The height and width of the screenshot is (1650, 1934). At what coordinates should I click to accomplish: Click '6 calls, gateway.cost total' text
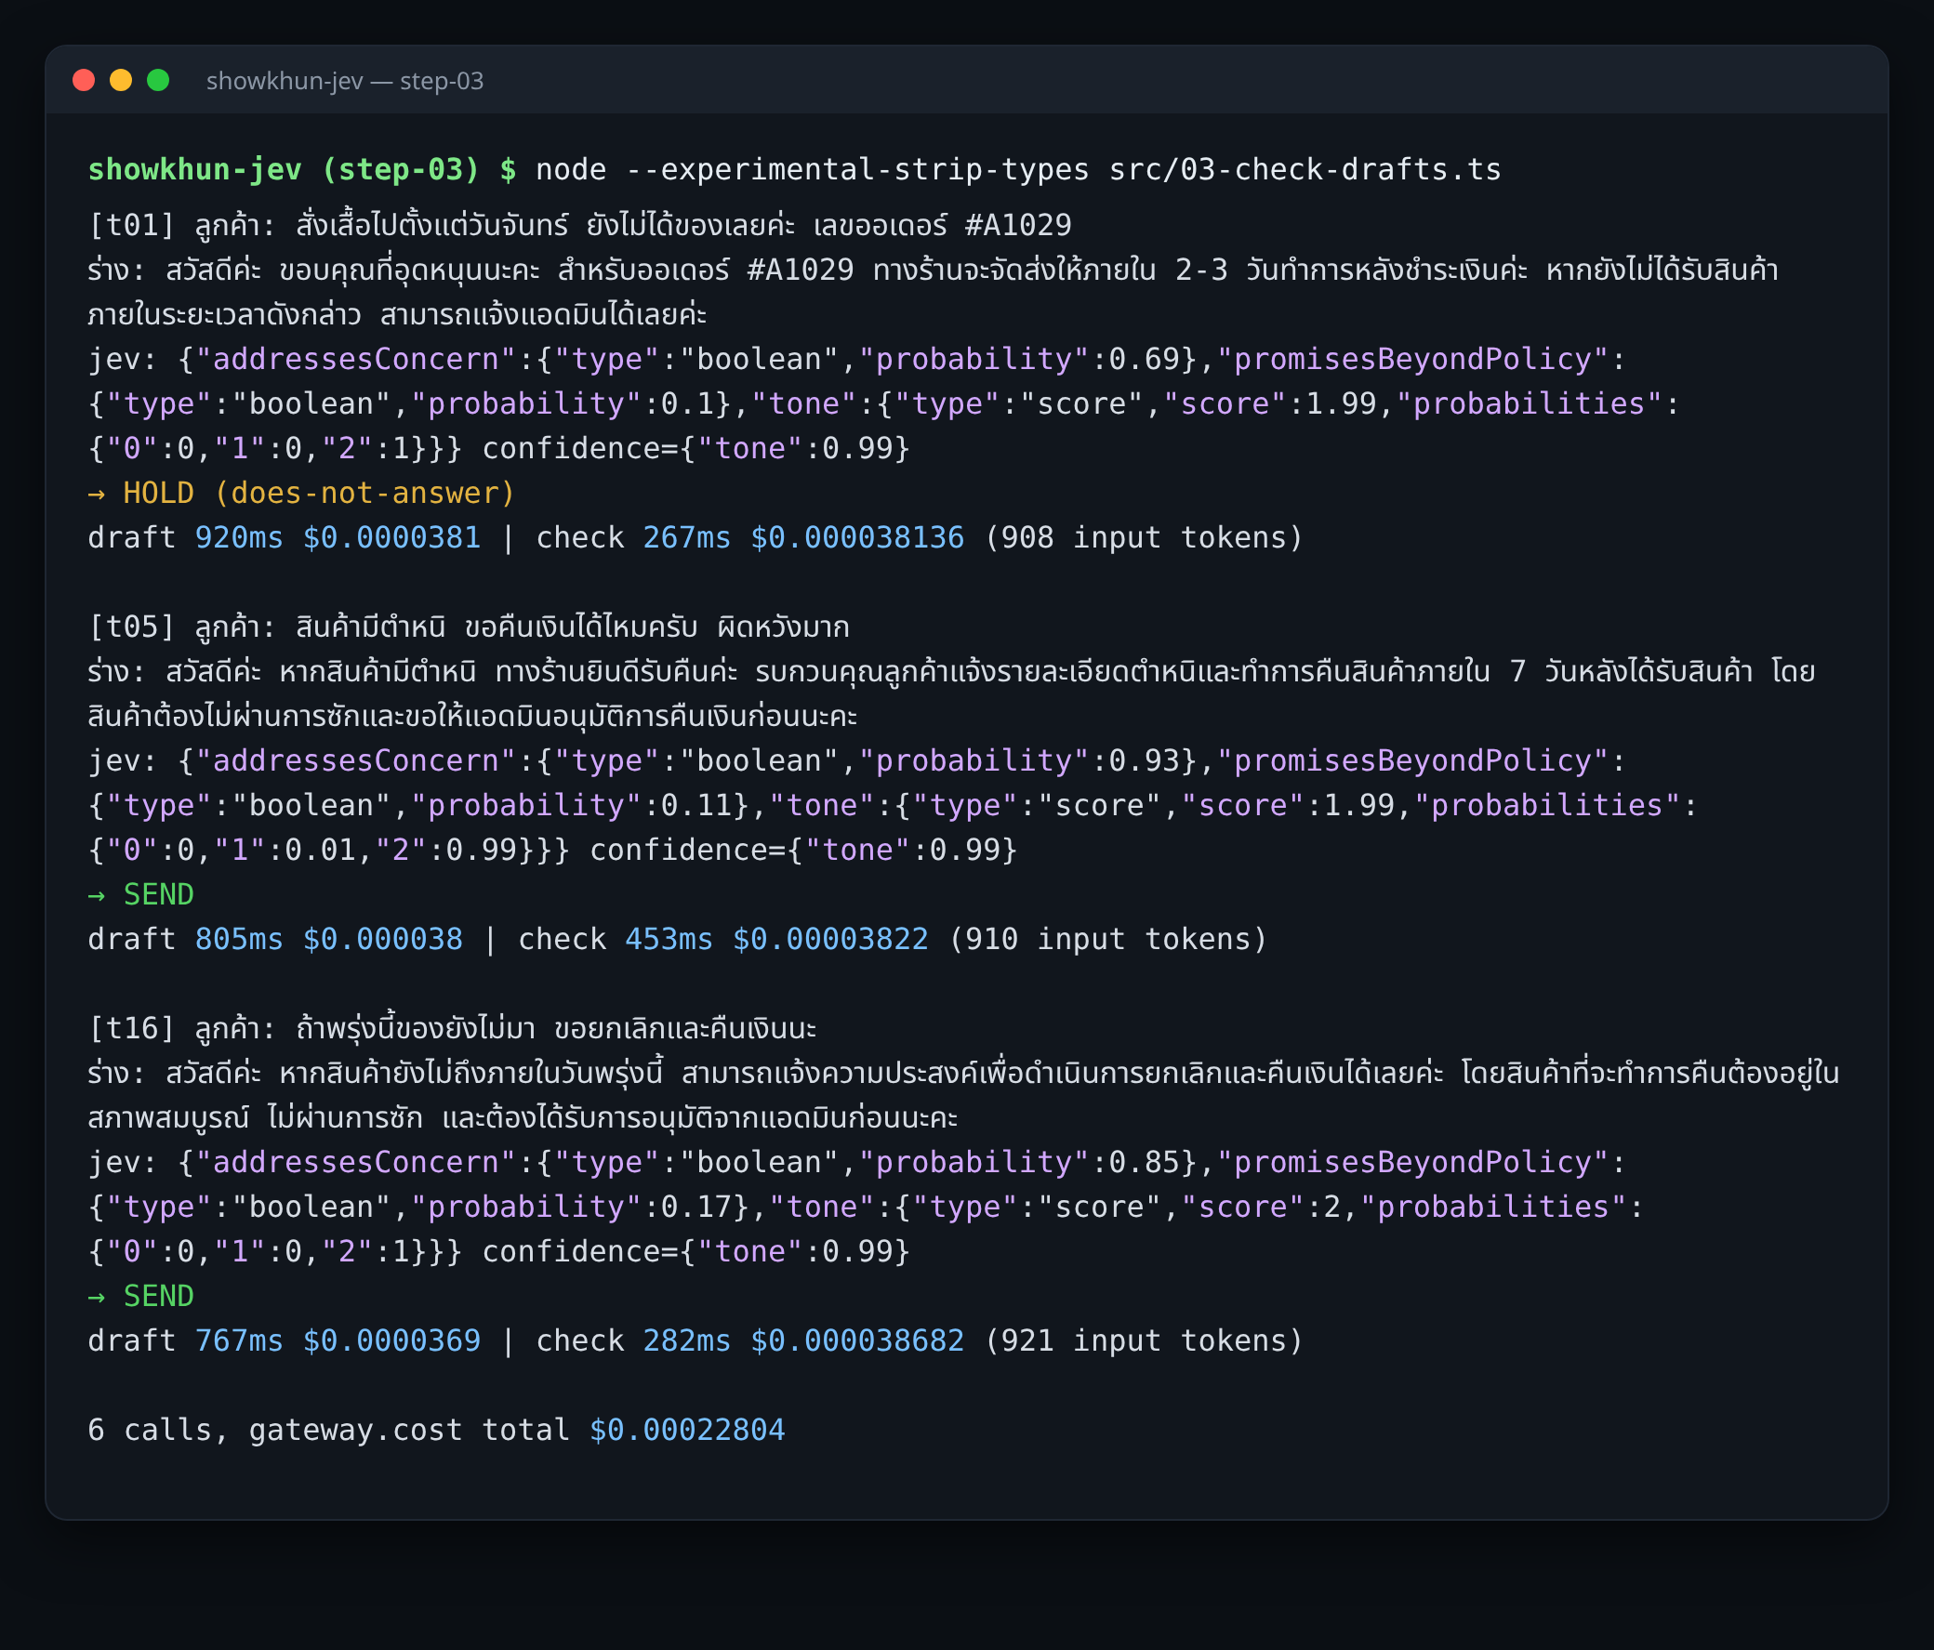click(x=328, y=1431)
